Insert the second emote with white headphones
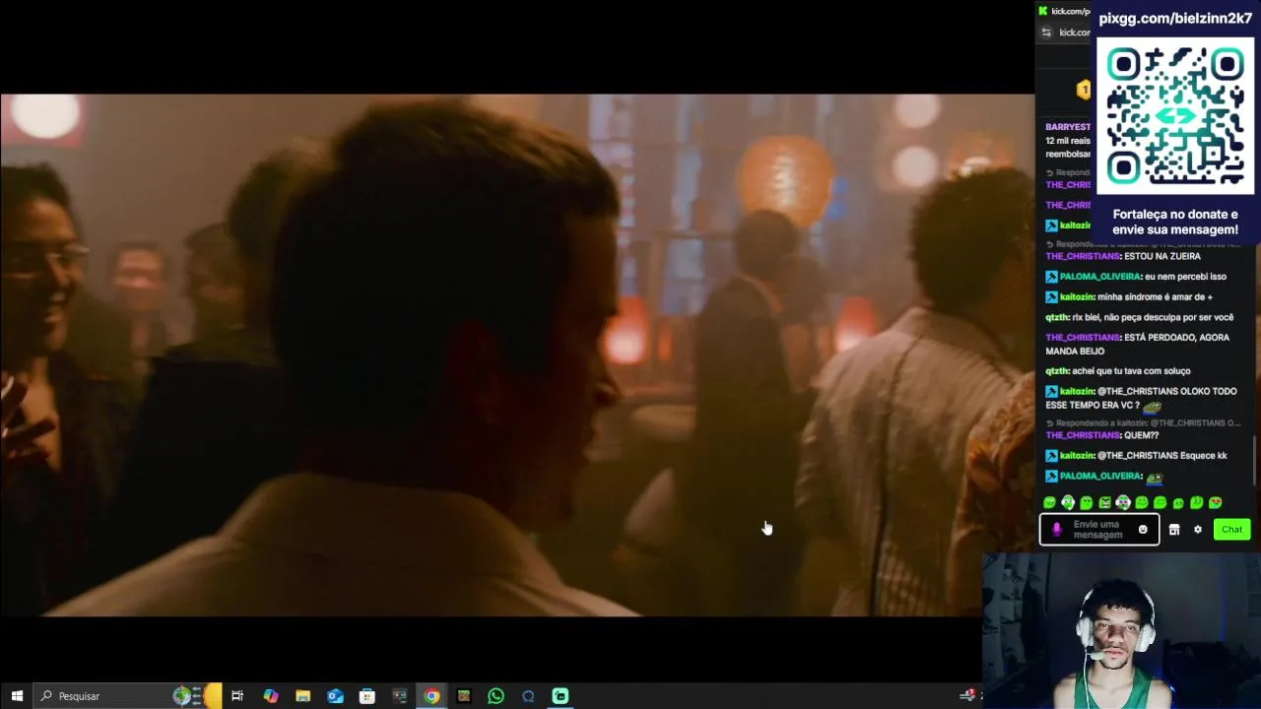Screen dimensions: 1261x709 point(1068,503)
